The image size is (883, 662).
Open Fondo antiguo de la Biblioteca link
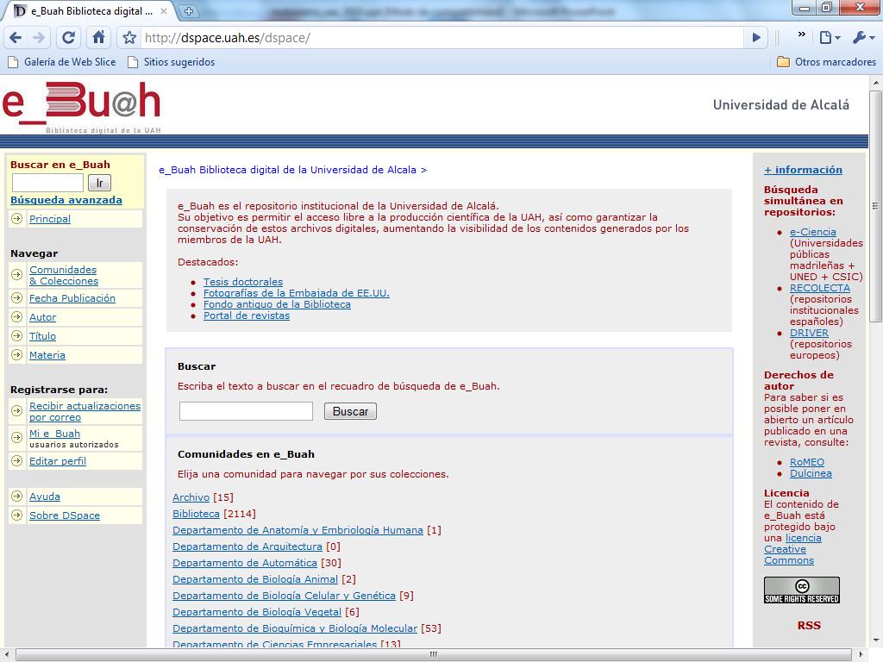pyautogui.click(x=277, y=304)
